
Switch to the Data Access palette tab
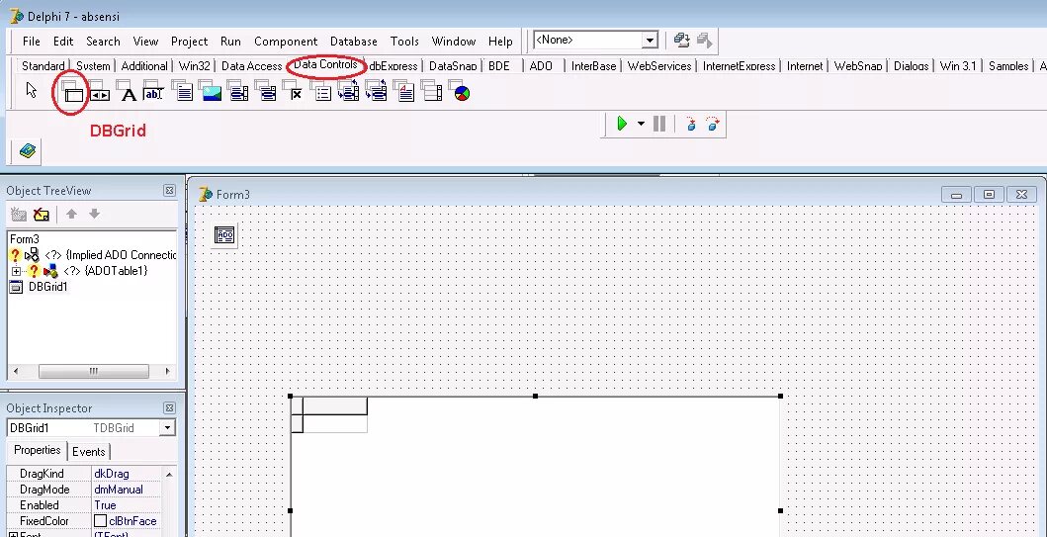pos(252,65)
